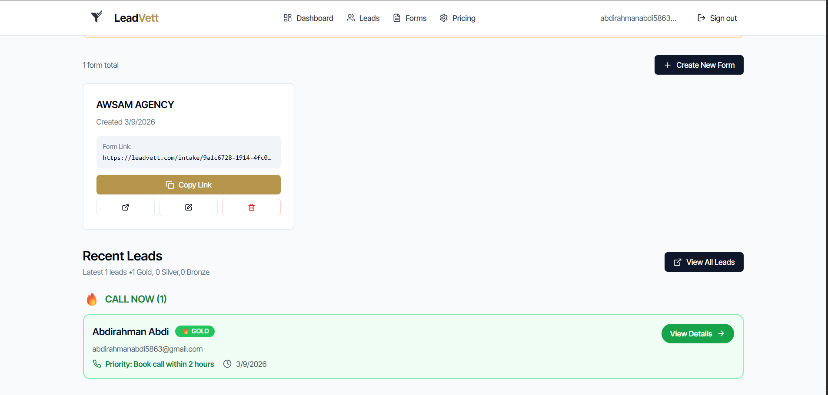Click lead email abdirahmanabdi5863@gmail.com
This screenshot has height=395, width=828.
(147, 349)
